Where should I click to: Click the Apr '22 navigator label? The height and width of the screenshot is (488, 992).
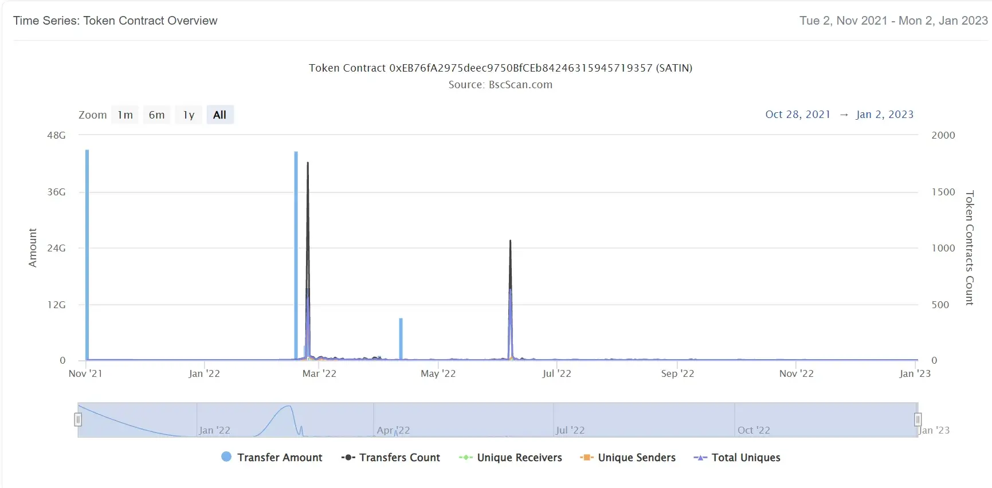click(393, 430)
